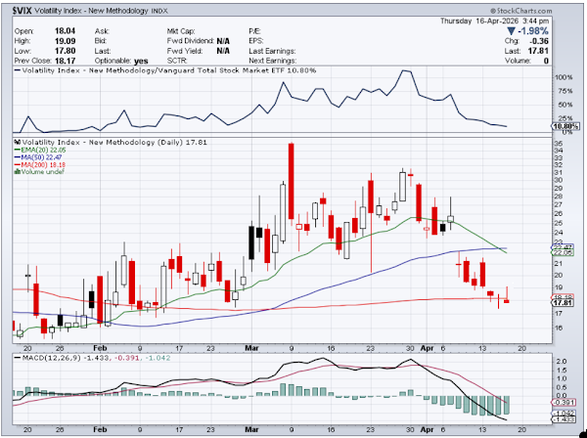This screenshot has width=587, height=438.
Task: Click the down-triangle icon beside -1.98%
Action: click(x=511, y=31)
